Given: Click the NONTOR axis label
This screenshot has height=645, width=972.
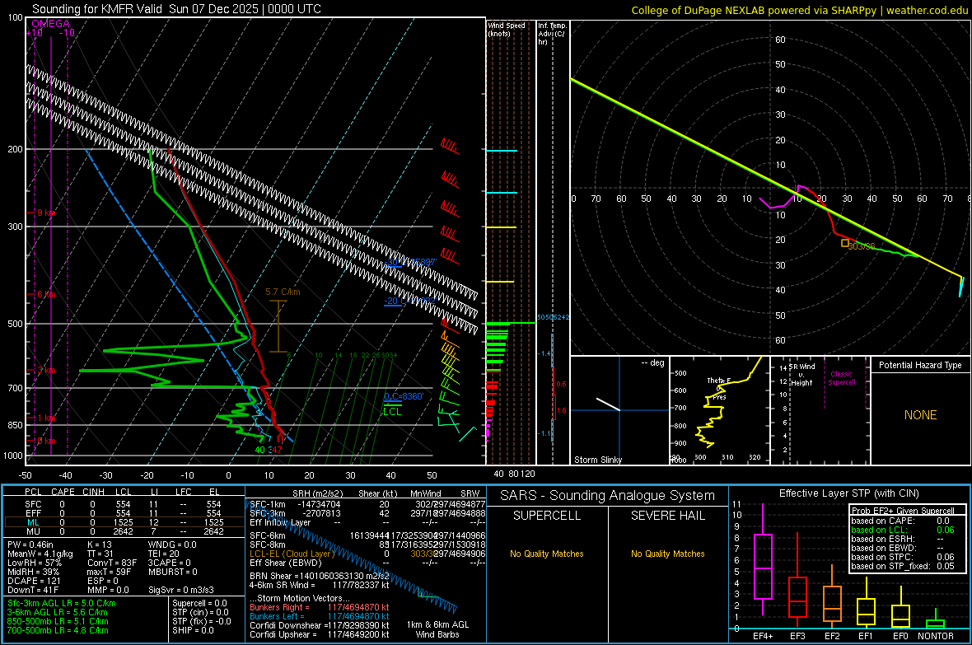Looking at the screenshot, I should click(x=936, y=636).
